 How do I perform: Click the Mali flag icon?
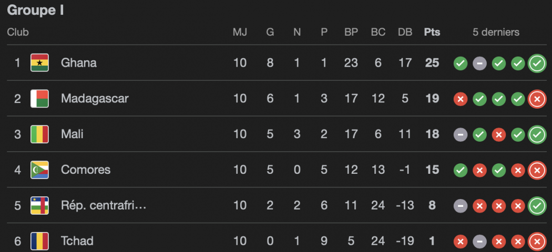(x=39, y=134)
